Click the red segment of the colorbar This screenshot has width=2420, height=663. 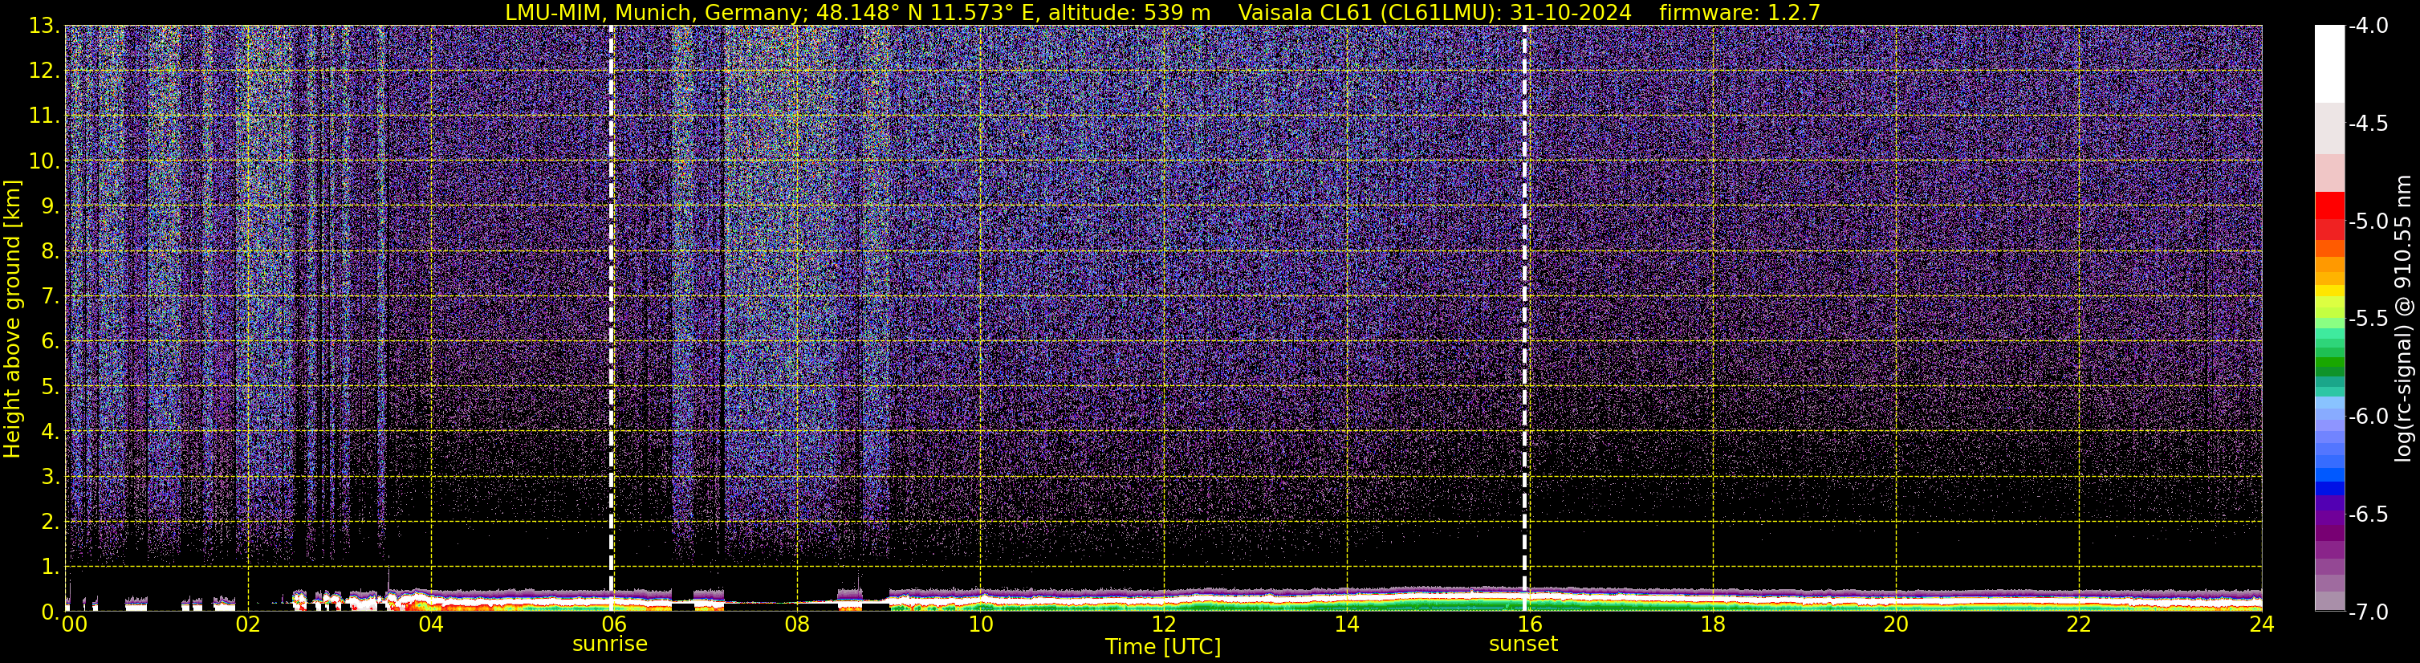[x=2328, y=205]
